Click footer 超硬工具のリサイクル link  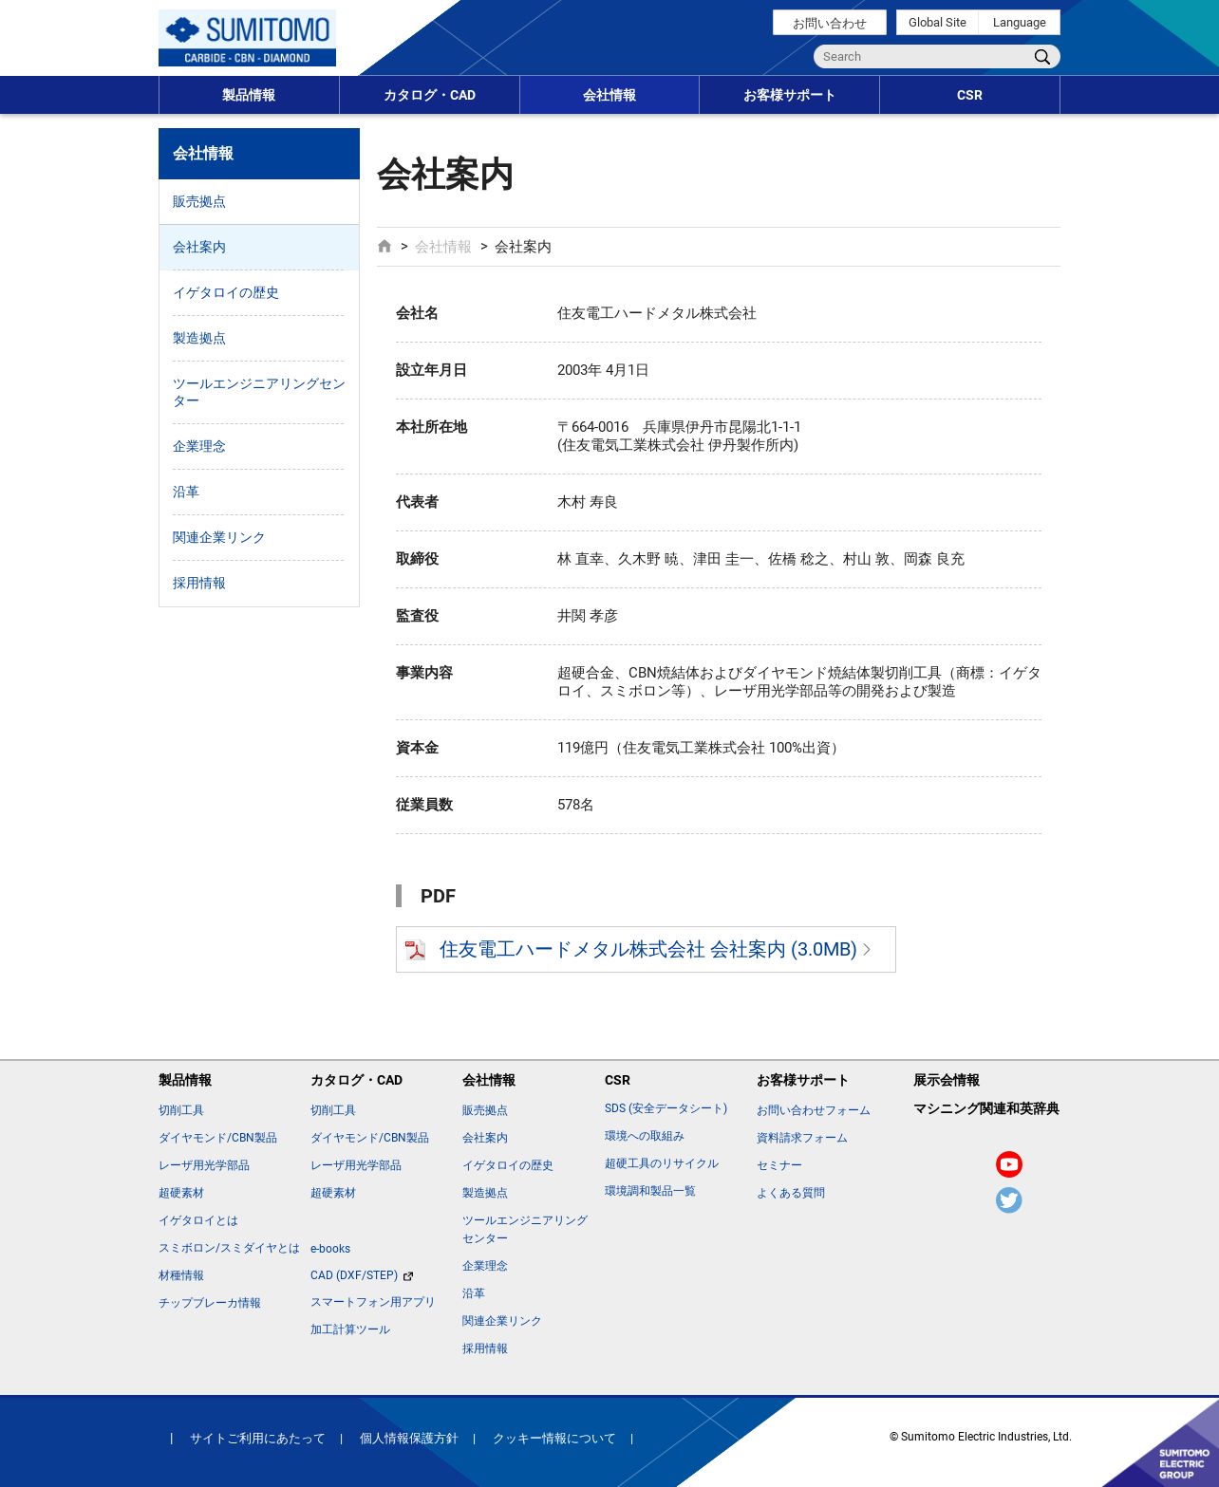(662, 1163)
